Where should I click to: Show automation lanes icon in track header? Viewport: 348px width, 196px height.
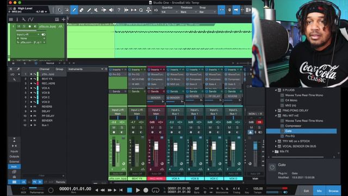click(30, 20)
